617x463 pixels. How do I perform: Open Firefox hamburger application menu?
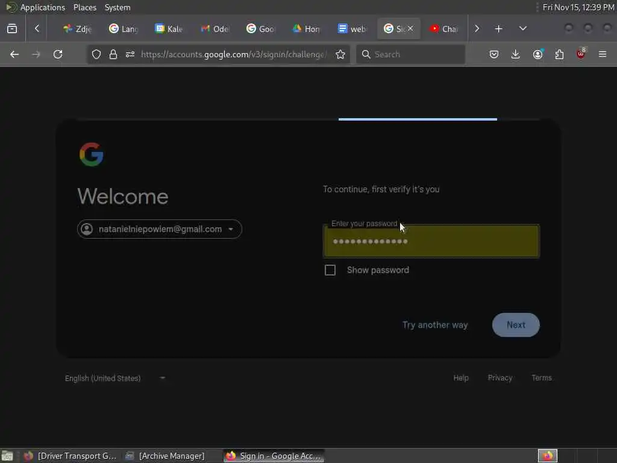[x=603, y=54]
